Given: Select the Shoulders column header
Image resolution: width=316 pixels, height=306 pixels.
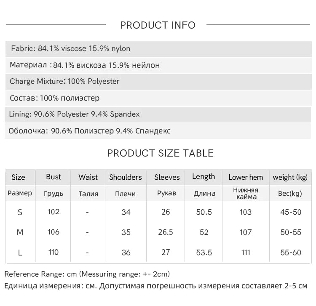Looking at the screenshot, I should [126, 177].
